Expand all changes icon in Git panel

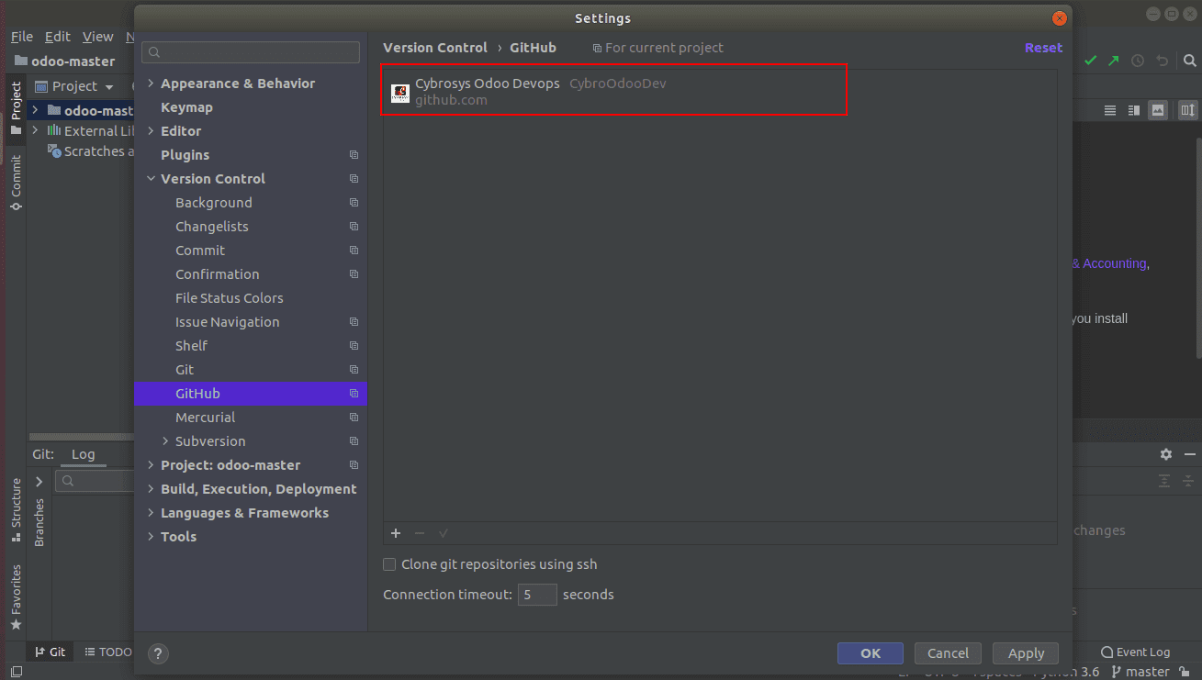click(x=1164, y=481)
